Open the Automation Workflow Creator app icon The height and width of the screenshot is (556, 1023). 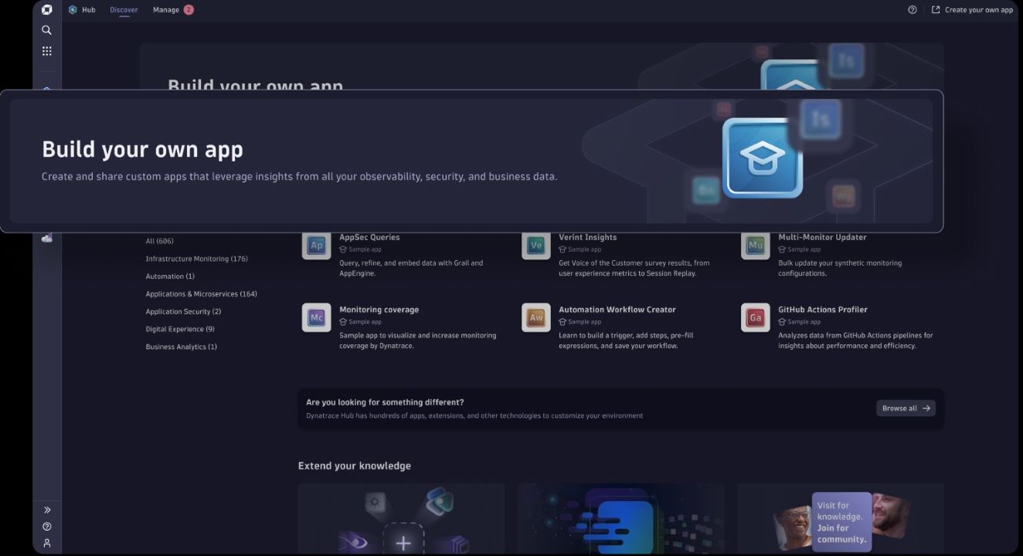point(535,317)
